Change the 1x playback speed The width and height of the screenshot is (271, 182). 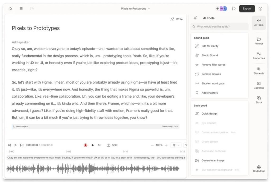tap(99, 145)
